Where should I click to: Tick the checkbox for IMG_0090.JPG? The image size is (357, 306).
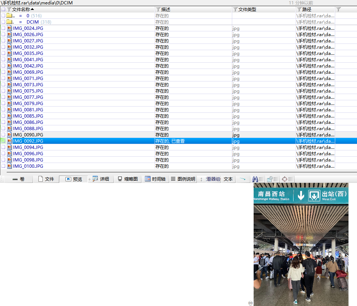(x=3, y=135)
